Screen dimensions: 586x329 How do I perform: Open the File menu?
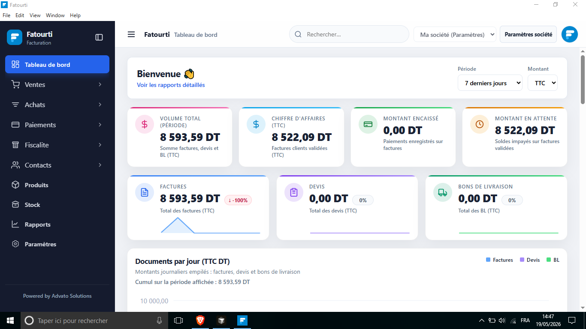point(6,15)
